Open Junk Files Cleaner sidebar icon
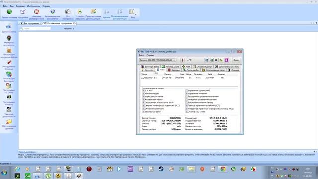 (9, 50)
